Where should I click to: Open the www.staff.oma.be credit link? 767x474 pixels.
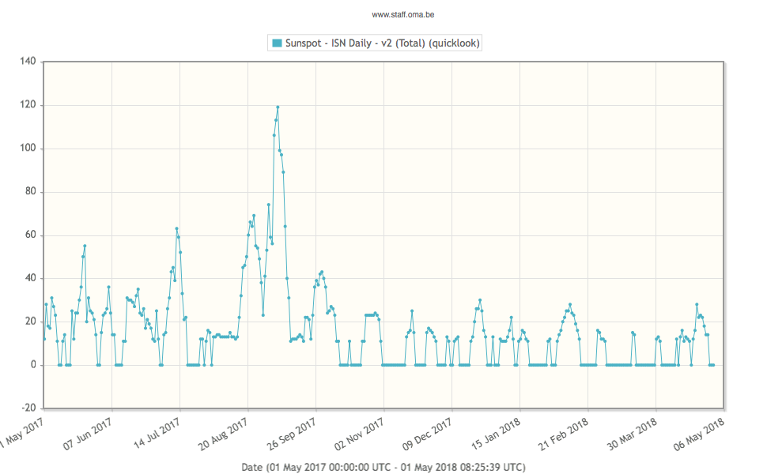[x=403, y=15]
